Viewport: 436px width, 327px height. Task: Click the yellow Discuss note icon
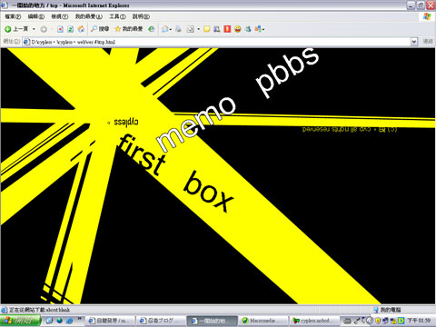[207, 29]
